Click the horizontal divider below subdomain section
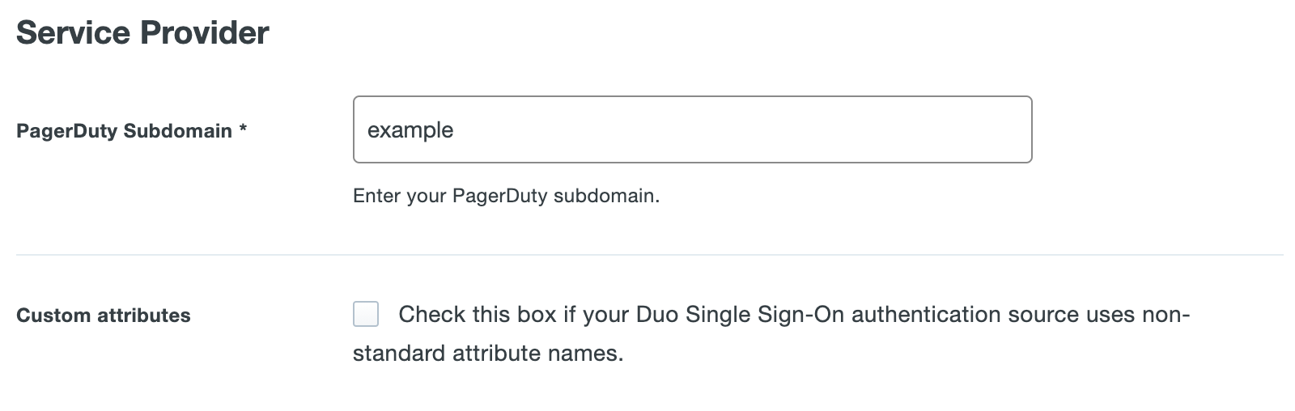This screenshot has width=1295, height=411. 649,255
